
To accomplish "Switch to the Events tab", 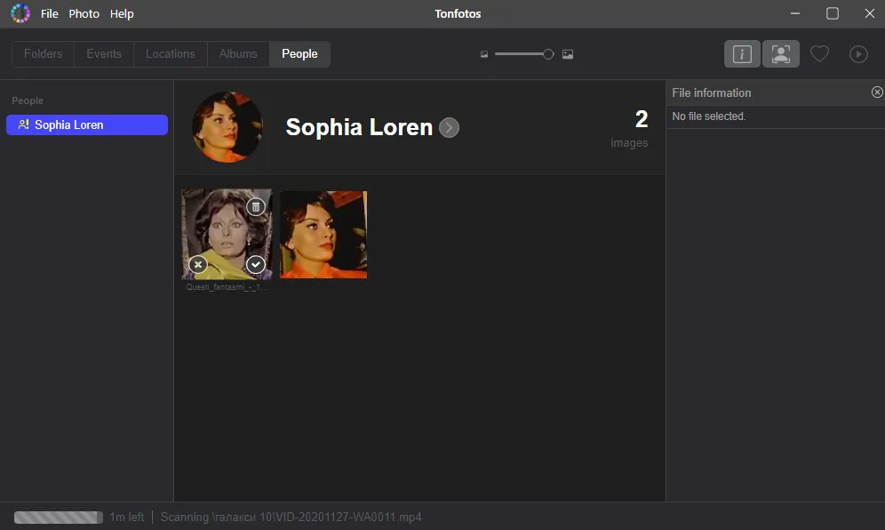I will pos(104,53).
